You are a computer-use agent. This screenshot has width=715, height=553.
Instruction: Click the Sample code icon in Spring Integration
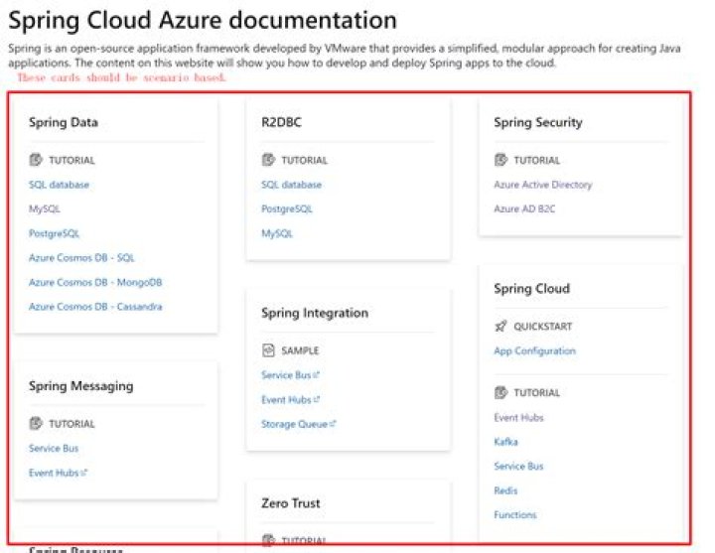point(268,350)
